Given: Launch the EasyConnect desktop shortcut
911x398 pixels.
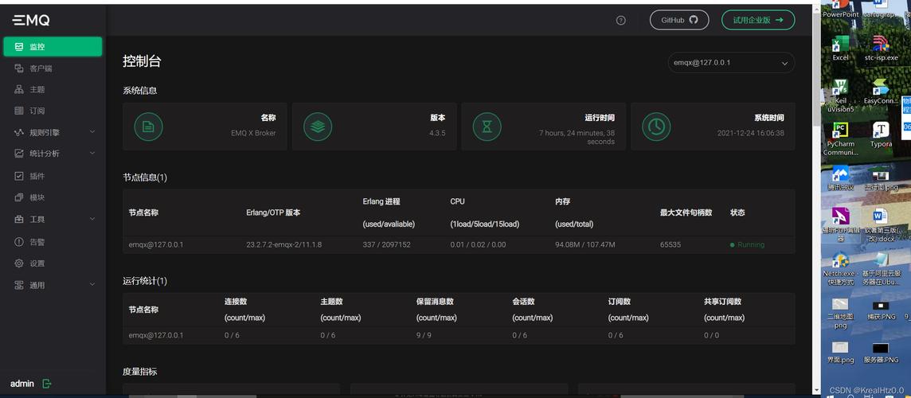Looking at the screenshot, I should tap(881, 93).
